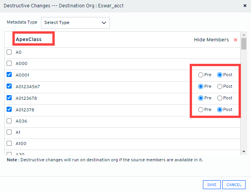Check the A1 checkbox

click(9, 132)
